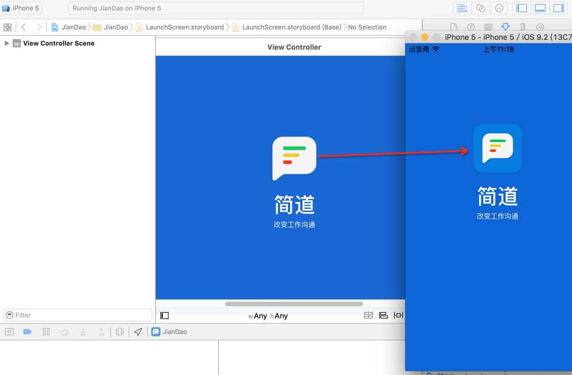
Task: Click the Step Into debug button
Action: [x=83, y=332]
